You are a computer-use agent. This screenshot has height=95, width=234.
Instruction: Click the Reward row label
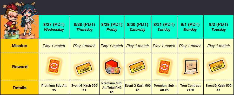(19, 67)
